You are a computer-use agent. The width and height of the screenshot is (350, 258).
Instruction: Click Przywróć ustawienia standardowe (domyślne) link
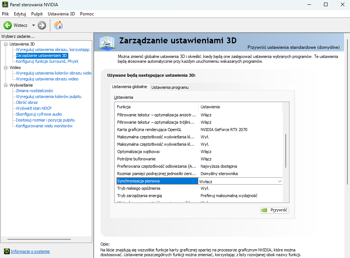point(293,47)
